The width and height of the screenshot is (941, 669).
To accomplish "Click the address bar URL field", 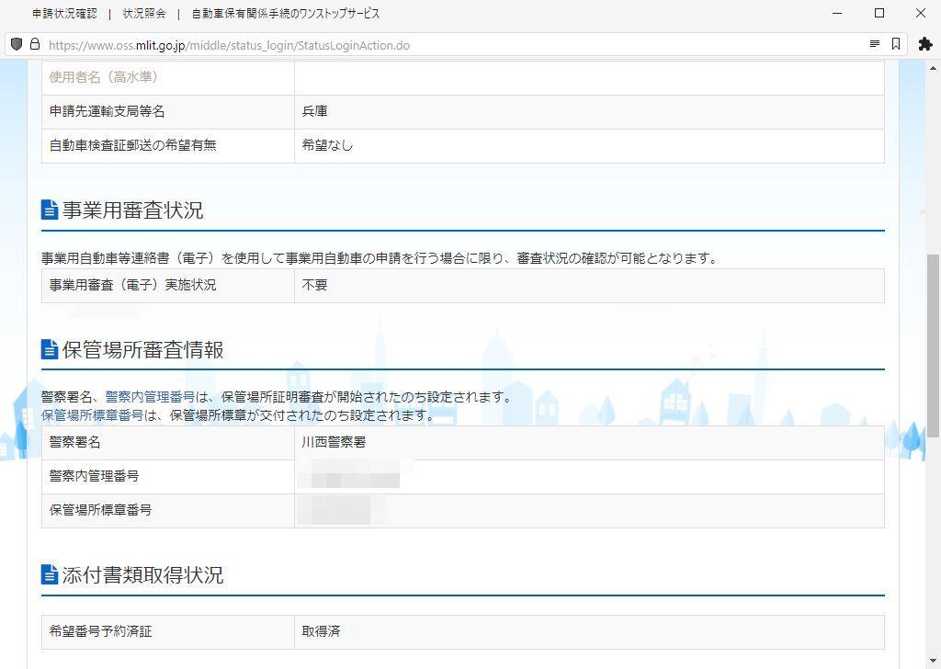I will 456,45.
